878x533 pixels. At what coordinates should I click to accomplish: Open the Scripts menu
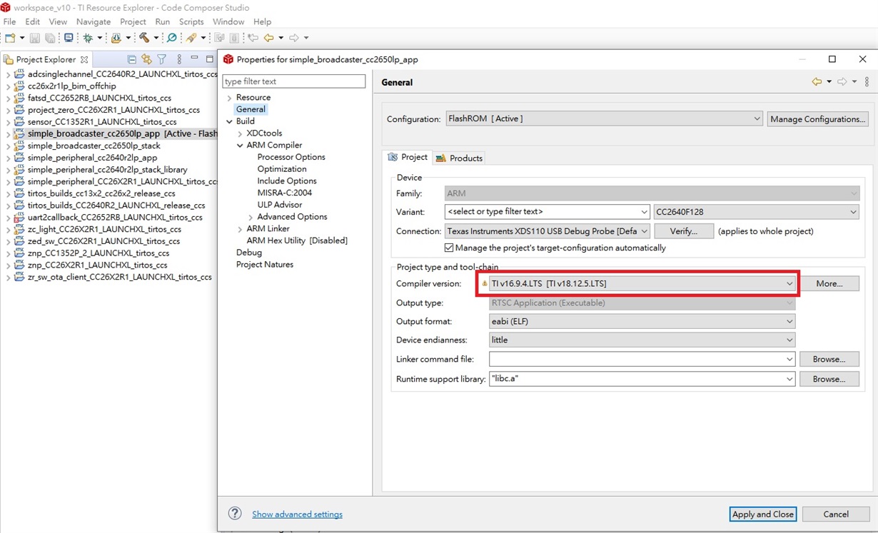tap(191, 21)
